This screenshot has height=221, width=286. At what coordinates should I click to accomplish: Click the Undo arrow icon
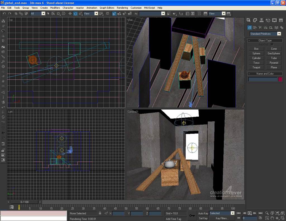pyautogui.click(x=4, y=13)
